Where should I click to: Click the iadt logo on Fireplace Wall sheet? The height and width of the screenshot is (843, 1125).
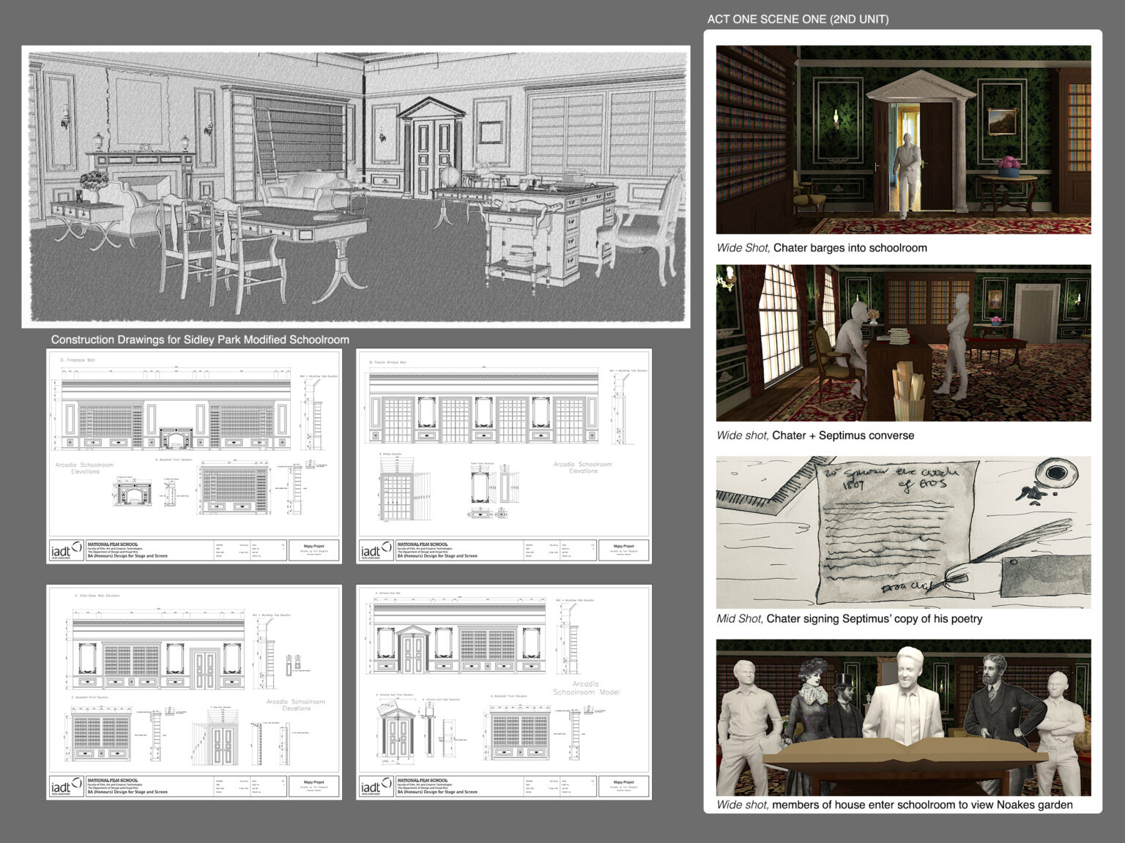pyautogui.click(x=67, y=550)
